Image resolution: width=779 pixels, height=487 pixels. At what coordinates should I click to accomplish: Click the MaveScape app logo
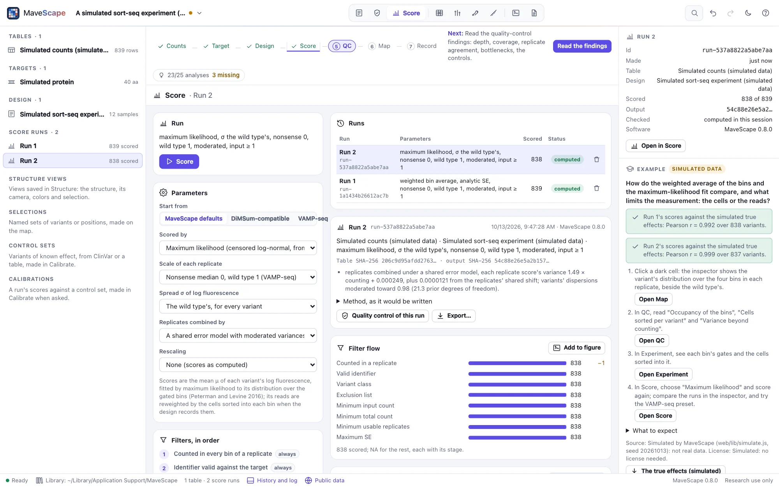13,13
